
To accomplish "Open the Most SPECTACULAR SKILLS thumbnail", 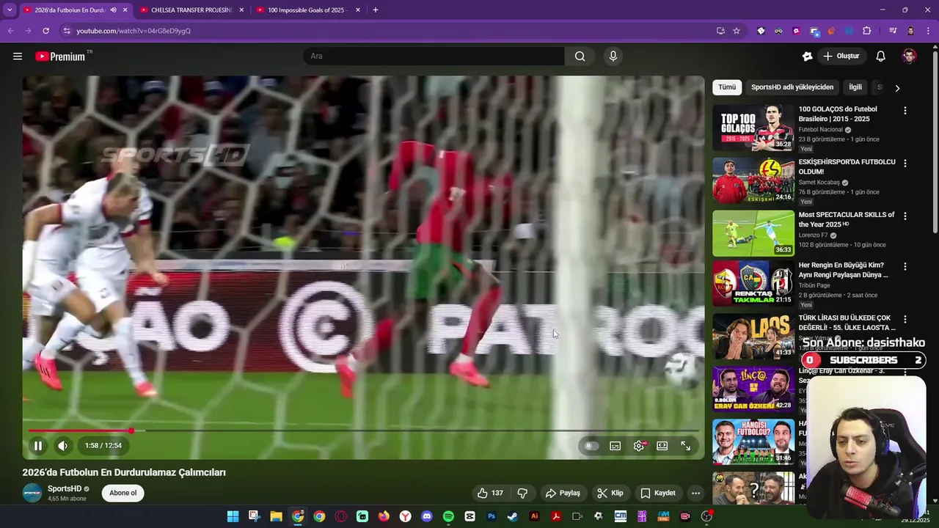I will pos(753,233).
